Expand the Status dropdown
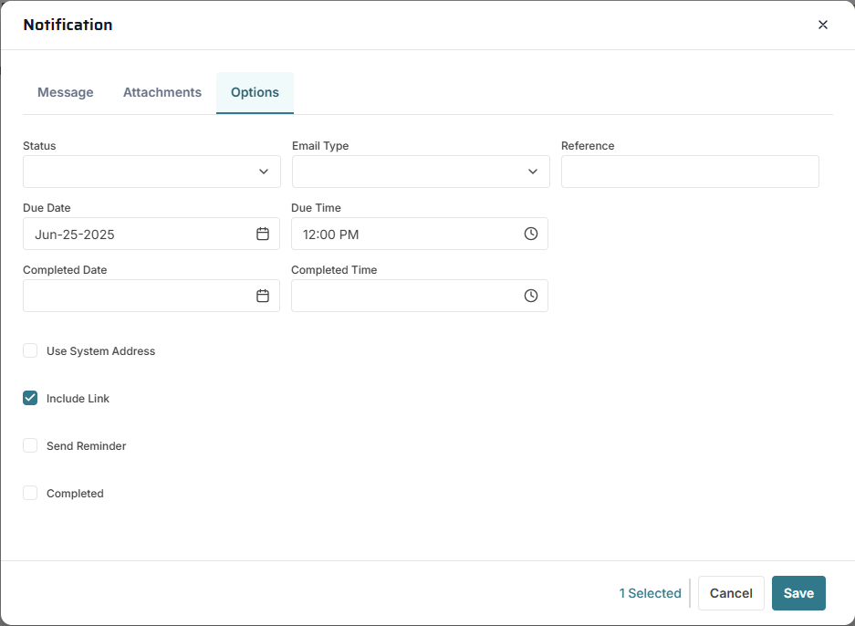Screen dimensions: 855x626 coord(151,172)
